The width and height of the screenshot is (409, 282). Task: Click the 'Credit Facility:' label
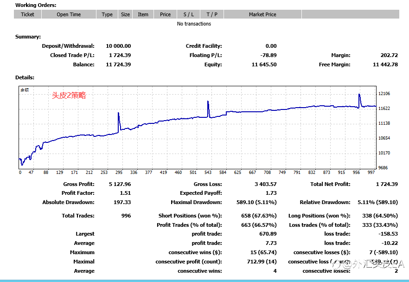coord(204,46)
